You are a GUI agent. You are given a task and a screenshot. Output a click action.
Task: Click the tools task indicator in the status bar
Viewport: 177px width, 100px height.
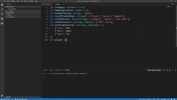(12, 99)
